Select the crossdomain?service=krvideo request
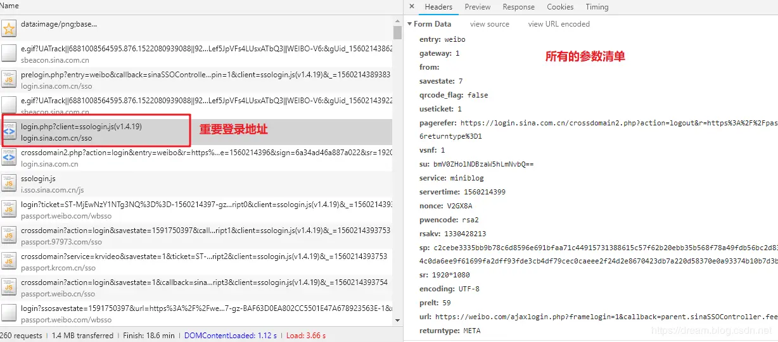Viewport: 778px width, 342px height. click(x=196, y=262)
